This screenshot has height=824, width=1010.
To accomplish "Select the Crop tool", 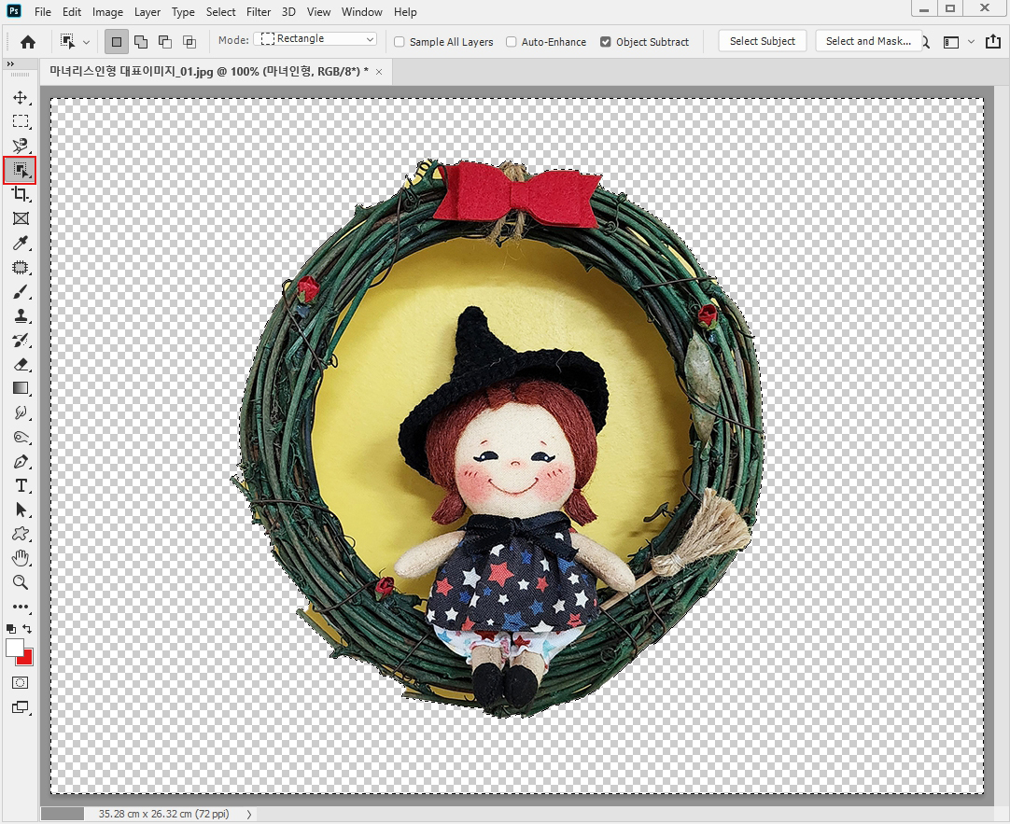I will pos(20,194).
